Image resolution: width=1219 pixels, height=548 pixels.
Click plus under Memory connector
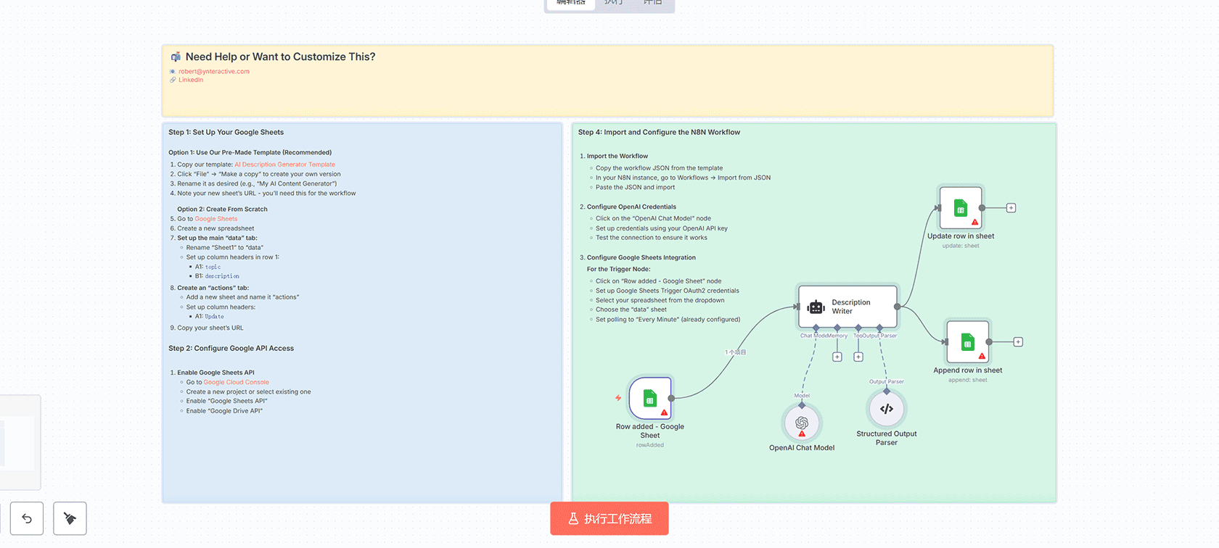837,357
